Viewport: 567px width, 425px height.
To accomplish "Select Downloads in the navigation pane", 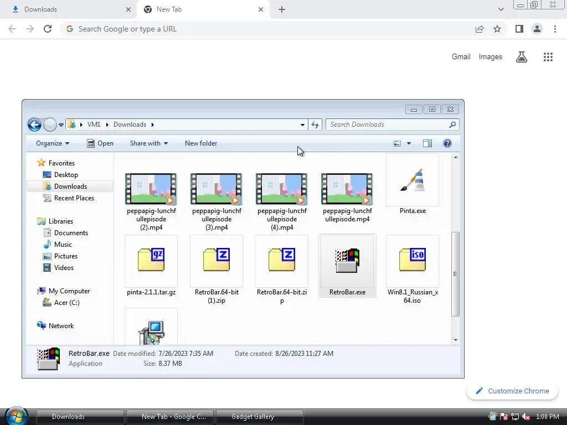I will tap(69, 186).
